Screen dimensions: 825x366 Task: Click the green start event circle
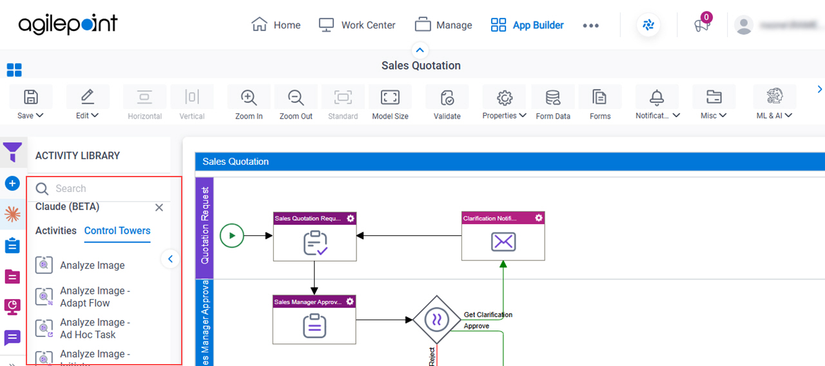tap(232, 235)
